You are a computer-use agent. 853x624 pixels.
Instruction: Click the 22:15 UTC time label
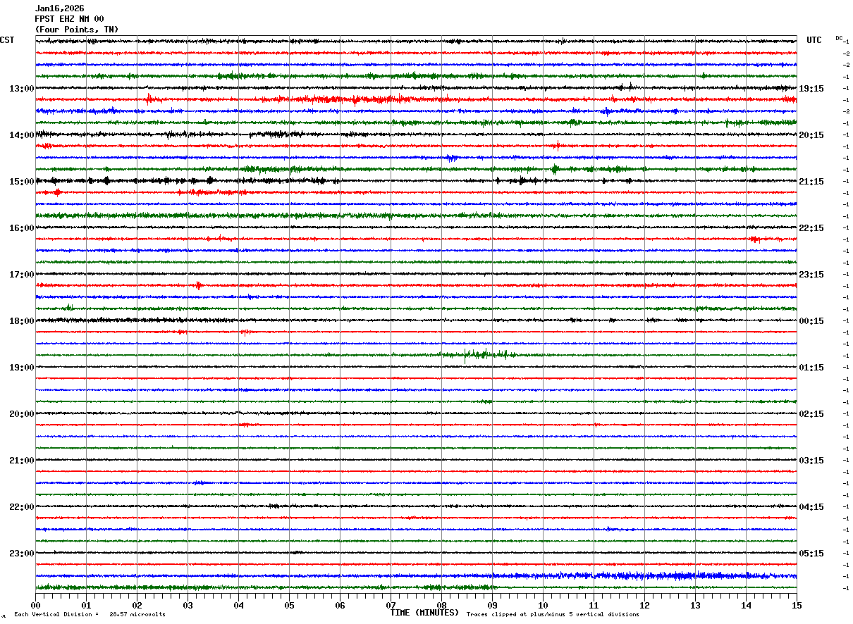tap(811, 228)
